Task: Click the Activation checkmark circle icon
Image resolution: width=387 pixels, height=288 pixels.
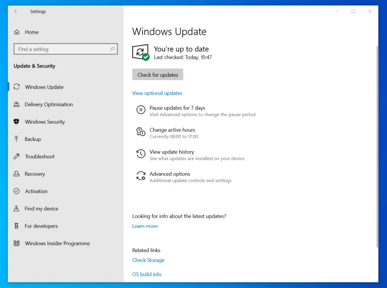Action: [x=17, y=191]
